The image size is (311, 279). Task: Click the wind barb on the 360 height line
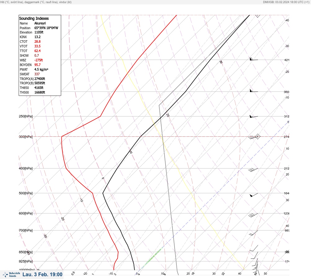pos(254,91)
